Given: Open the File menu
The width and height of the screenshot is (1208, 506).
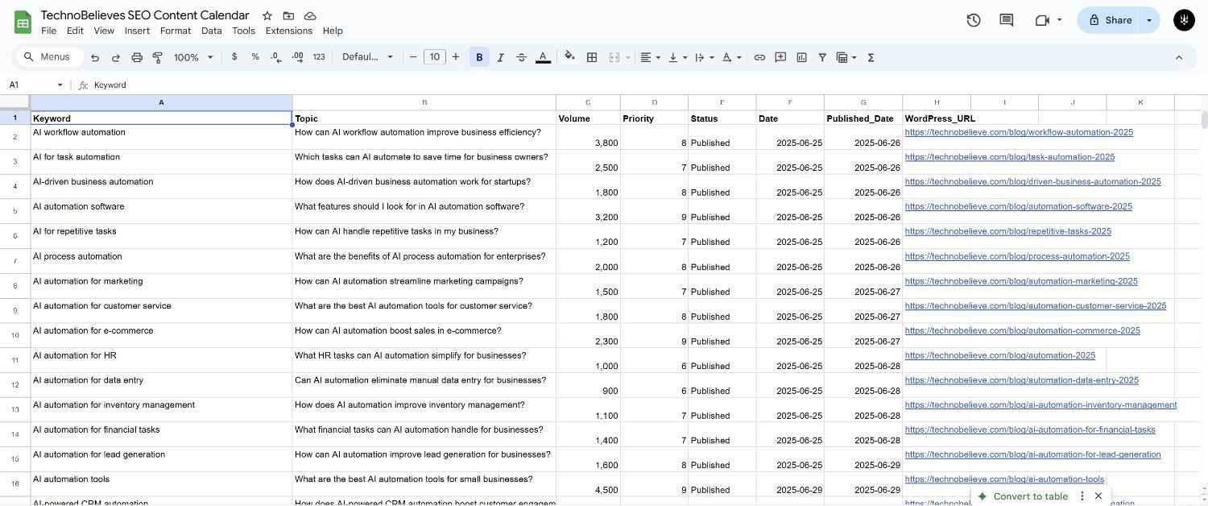Looking at the screenshot, I should tap(48, 31).
